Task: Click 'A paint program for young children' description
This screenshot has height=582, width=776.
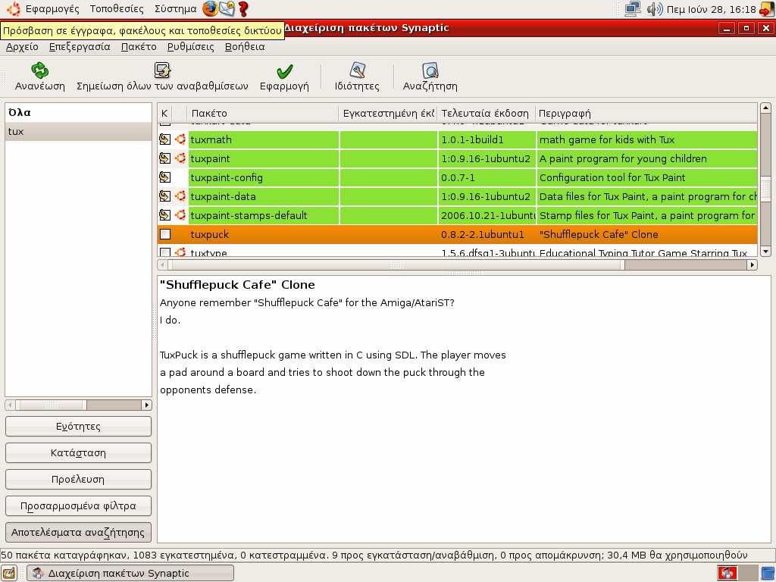Action: point(623,159)
